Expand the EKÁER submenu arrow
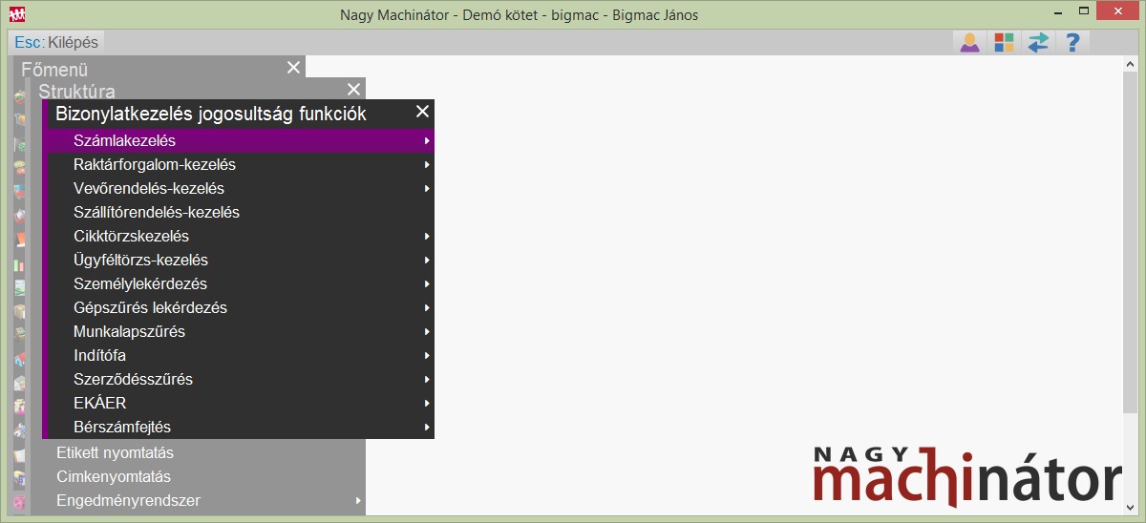The width and height of the screenshot is (1146, 523). [428, 404]
